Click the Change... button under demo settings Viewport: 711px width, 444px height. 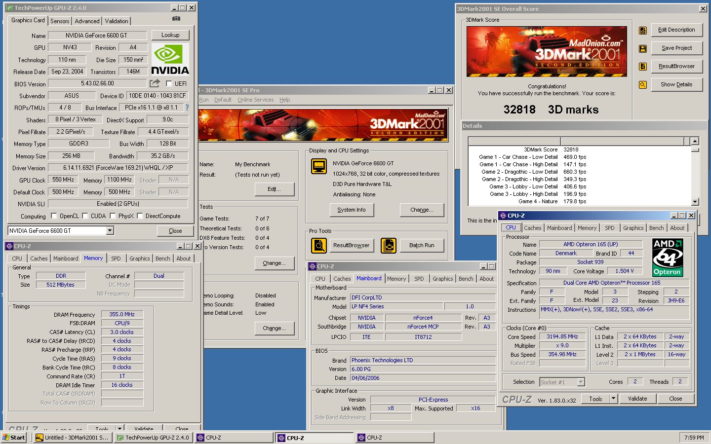[x=275, y=328]
